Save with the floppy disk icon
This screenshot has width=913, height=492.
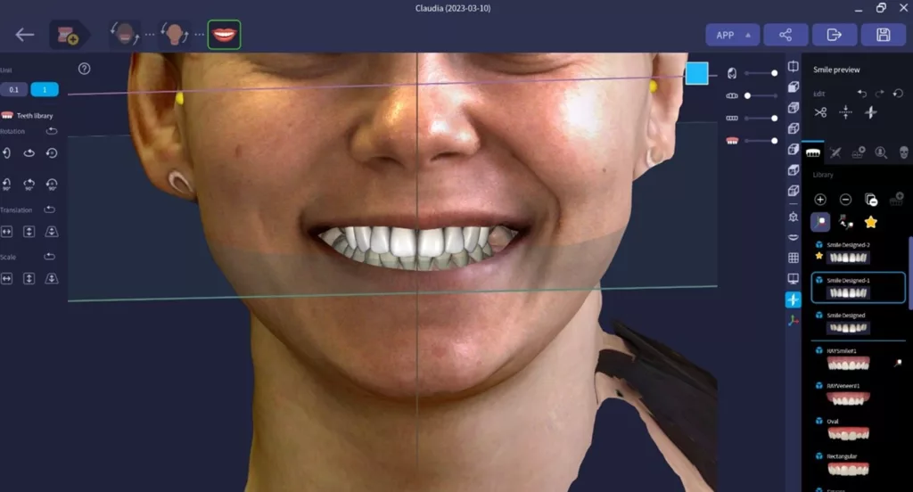point(884,35)
